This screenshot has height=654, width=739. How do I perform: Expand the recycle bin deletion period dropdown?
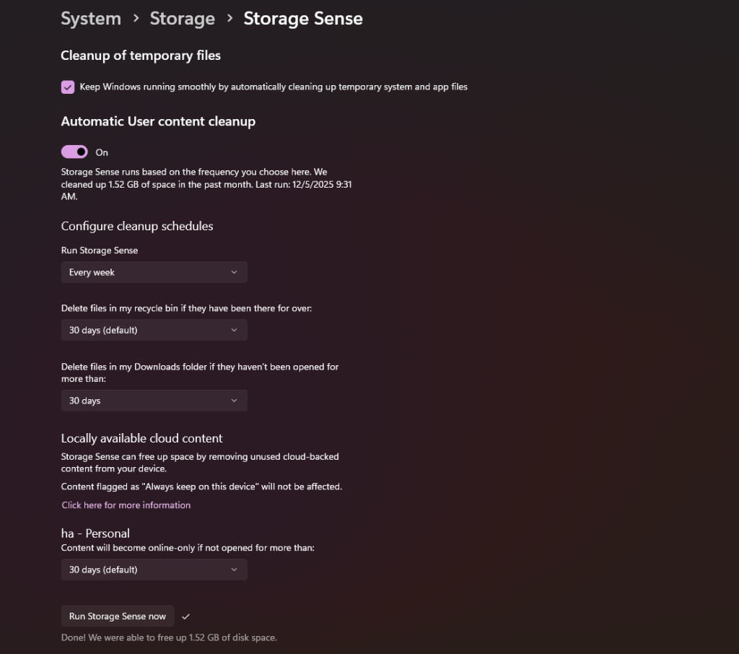click(x=154, y=330)
